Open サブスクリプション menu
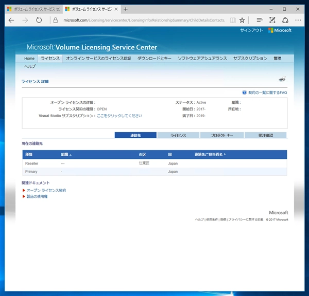The width and height of the screenshot is (309, 296). click(250, 59)
